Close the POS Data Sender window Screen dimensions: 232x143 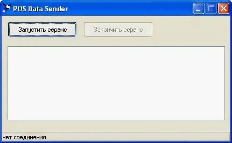tap(224, 8)
